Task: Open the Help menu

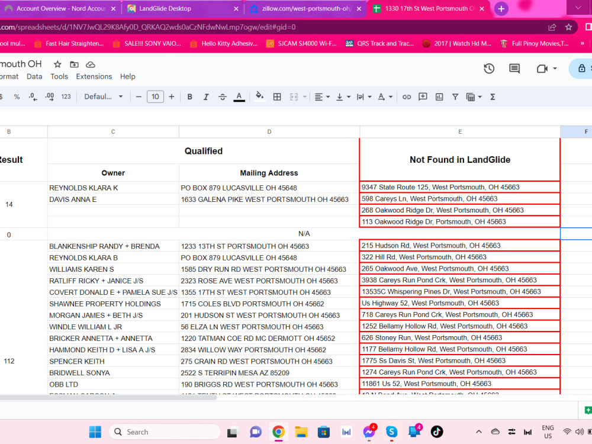Action: 128,76
